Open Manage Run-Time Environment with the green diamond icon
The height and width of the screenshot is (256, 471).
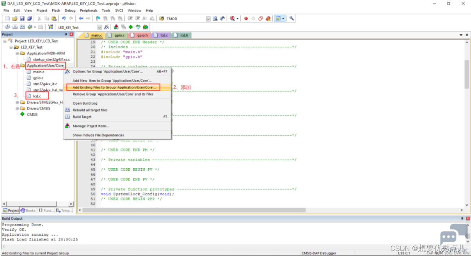tap(131, 27)
